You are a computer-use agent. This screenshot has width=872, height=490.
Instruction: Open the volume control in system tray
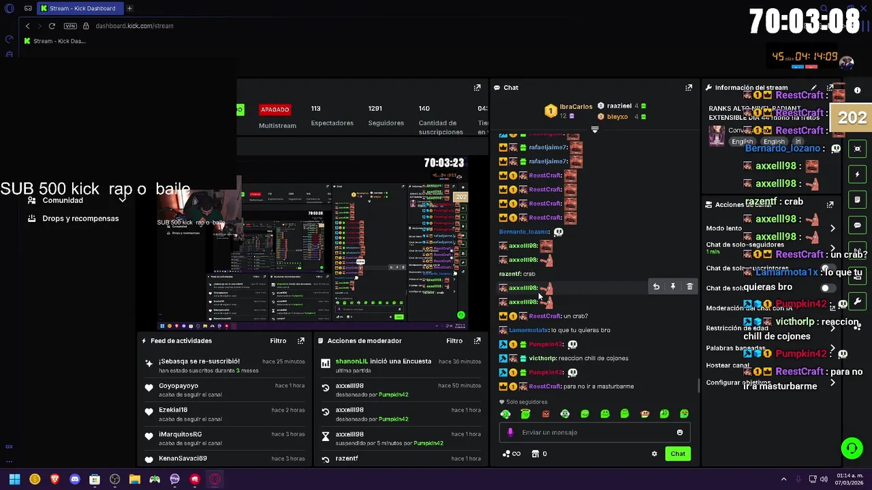823,479
